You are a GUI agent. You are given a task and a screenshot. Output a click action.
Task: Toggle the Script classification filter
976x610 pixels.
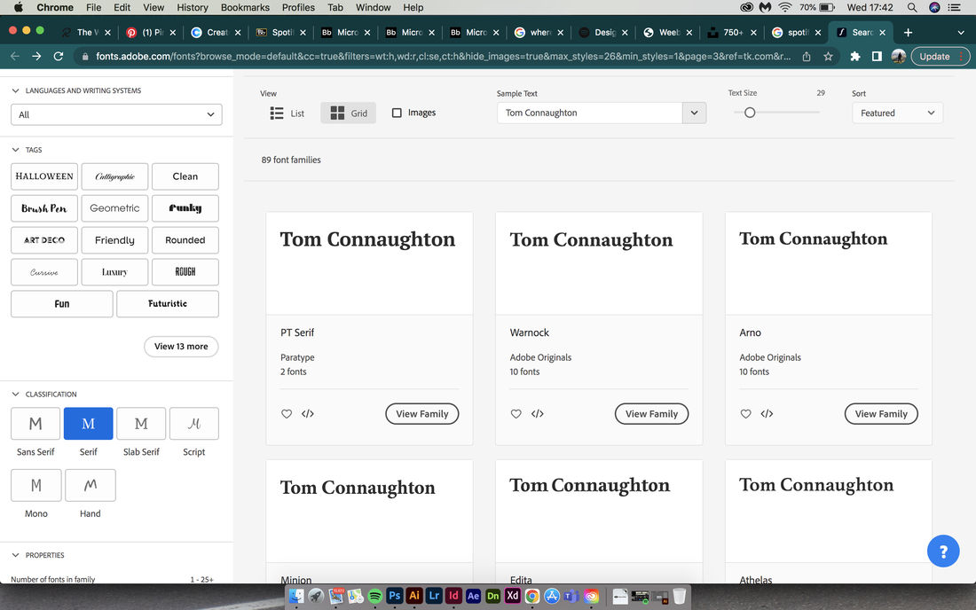(x=194, y=424)
